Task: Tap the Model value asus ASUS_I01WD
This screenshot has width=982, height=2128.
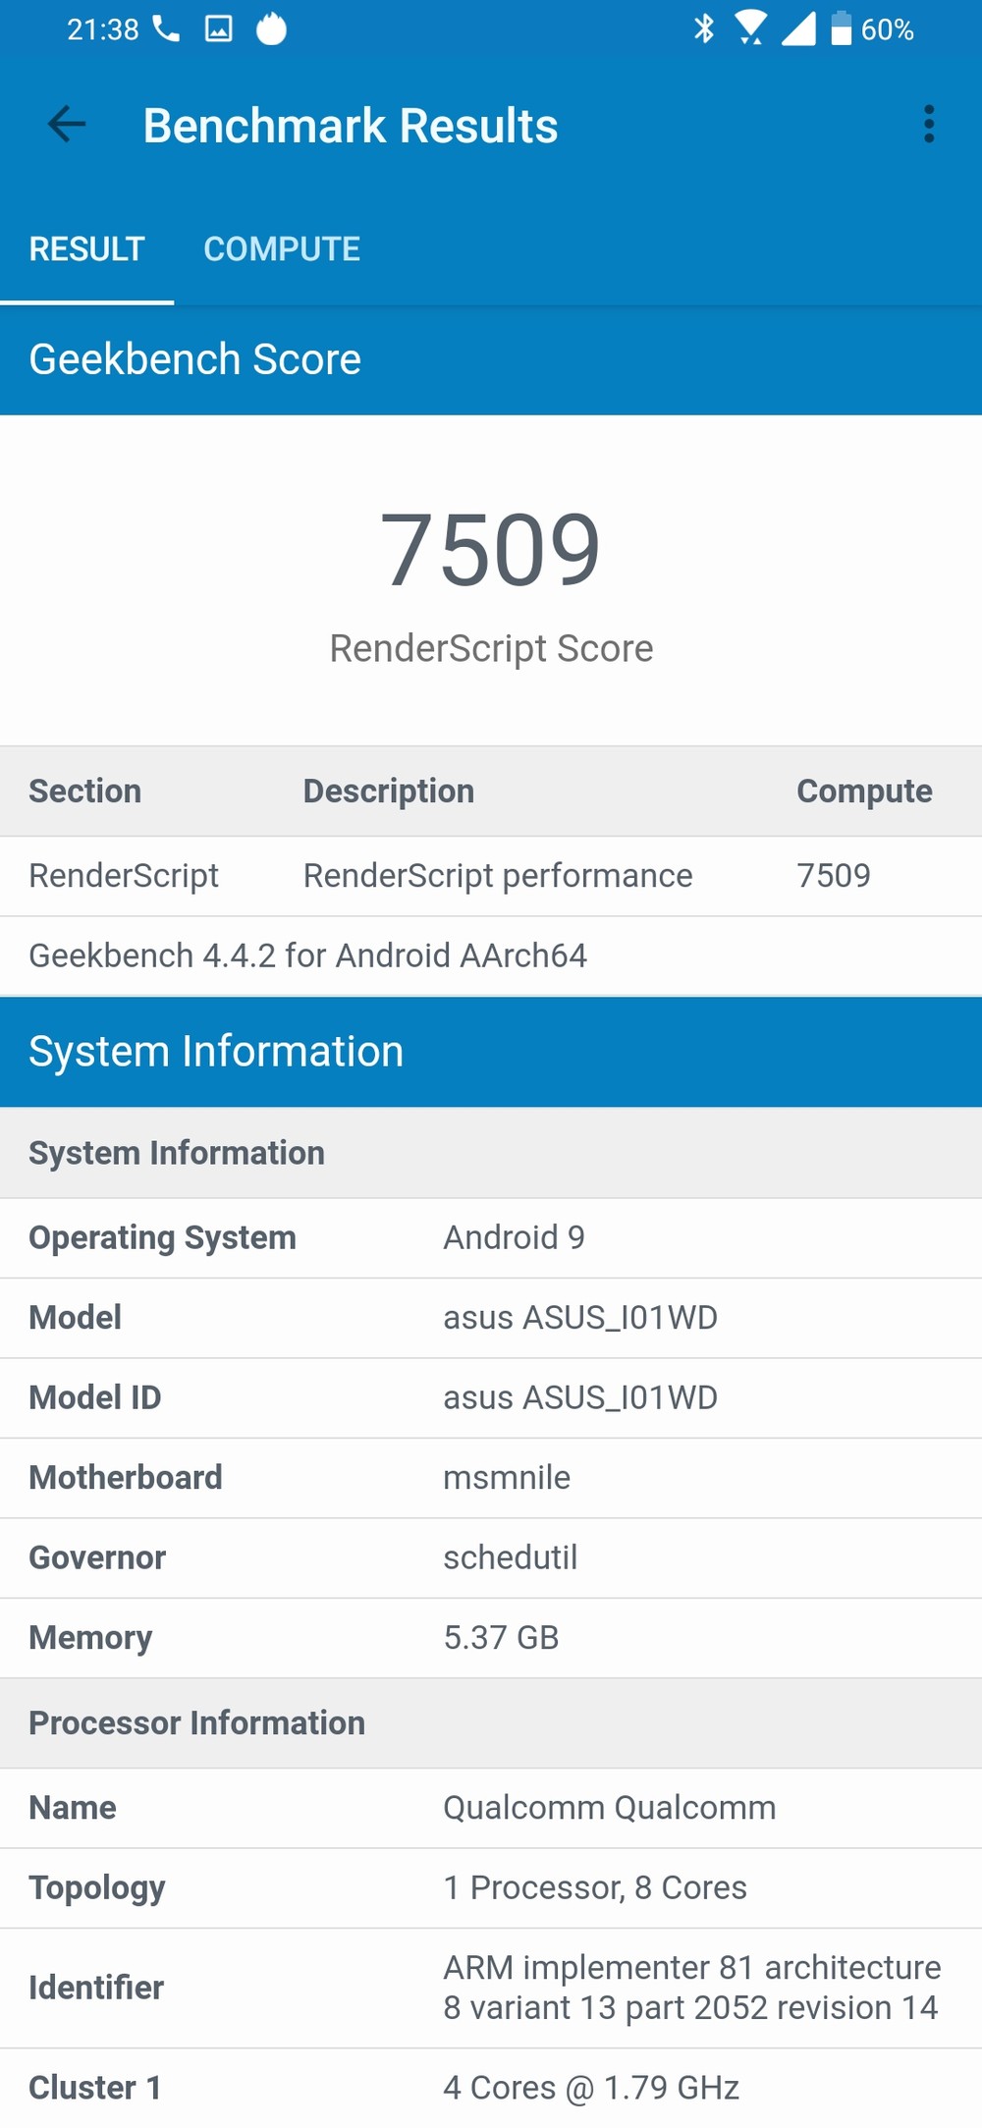Action: (580, 1318)
